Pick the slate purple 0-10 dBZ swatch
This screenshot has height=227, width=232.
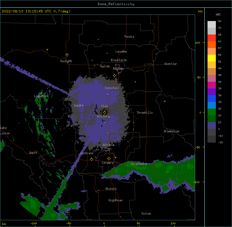[212, 126]
